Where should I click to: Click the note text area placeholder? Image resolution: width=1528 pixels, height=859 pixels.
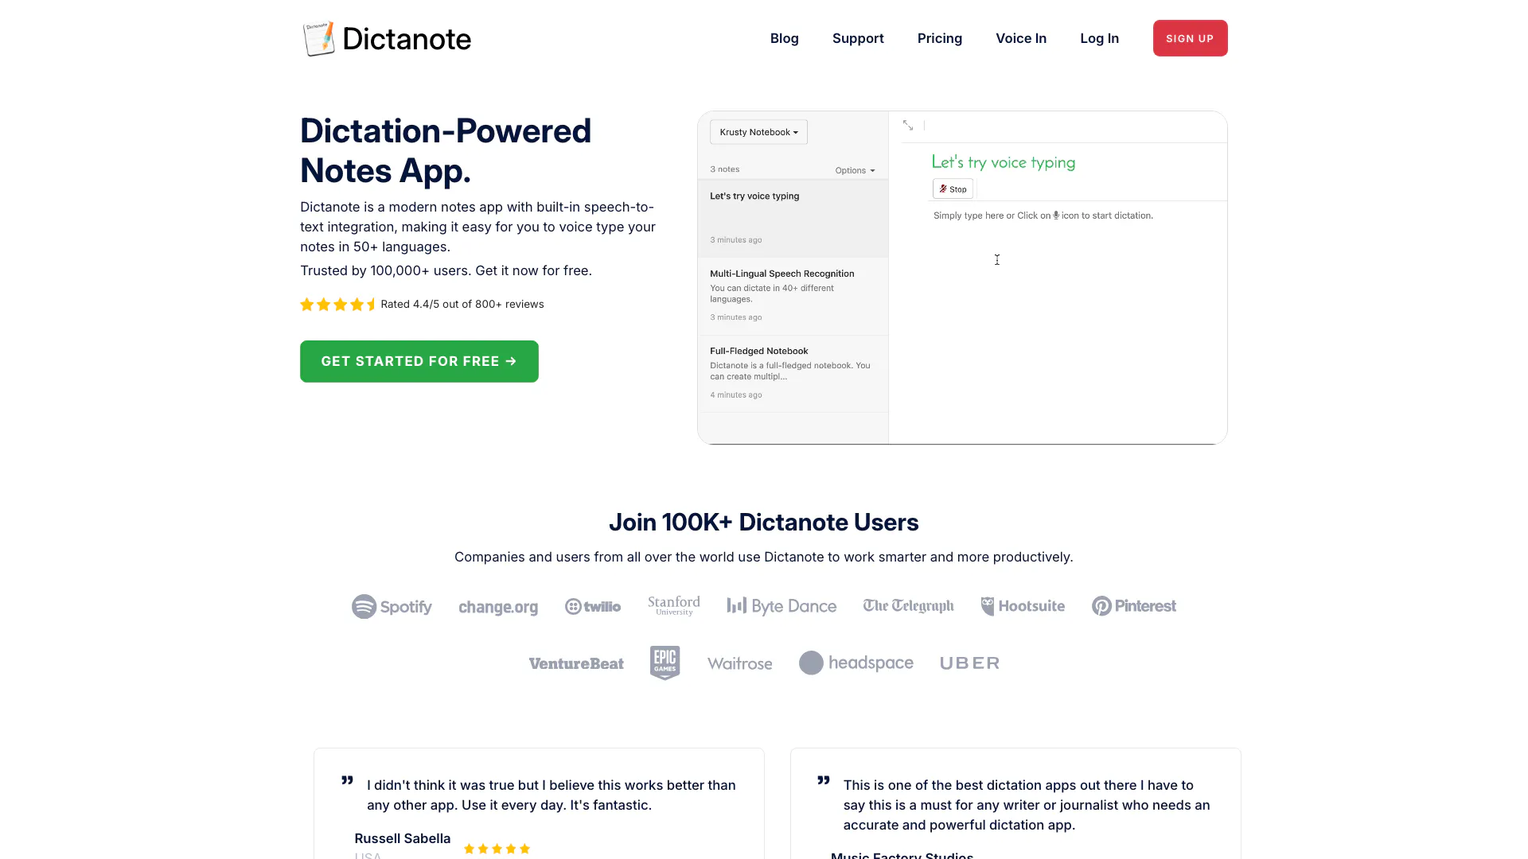coord(1043,216)
